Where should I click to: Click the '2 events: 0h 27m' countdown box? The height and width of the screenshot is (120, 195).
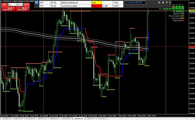pos(135,2)
